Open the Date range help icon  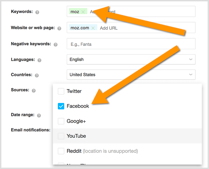tap(39, 115)
